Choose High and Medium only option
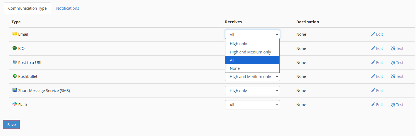 pos(252,52)
